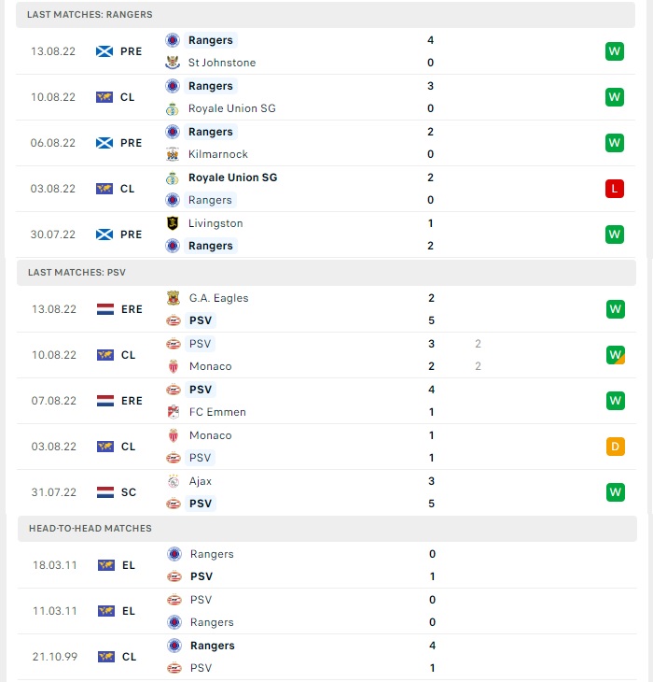Image resolution: width=653 pixels, height=682 pixels.
Task: Open the 18.03.11 EL head-to-head match
Action: point(327,565)
